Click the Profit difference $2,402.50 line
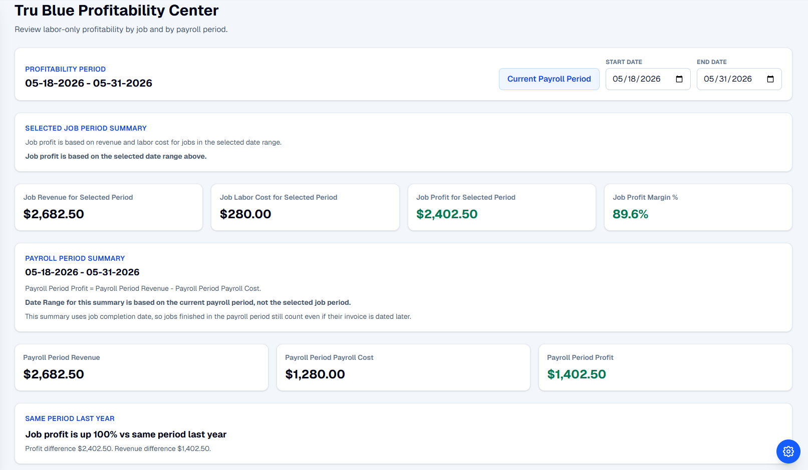This screenshot has width=808, height=470. point(118,448)
